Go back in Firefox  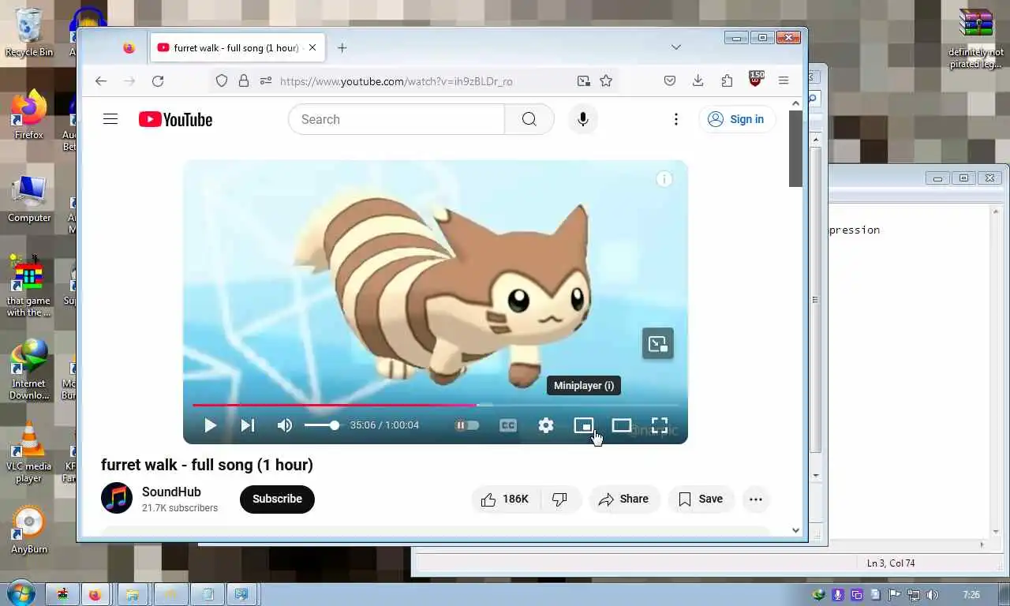coord(101,80)
